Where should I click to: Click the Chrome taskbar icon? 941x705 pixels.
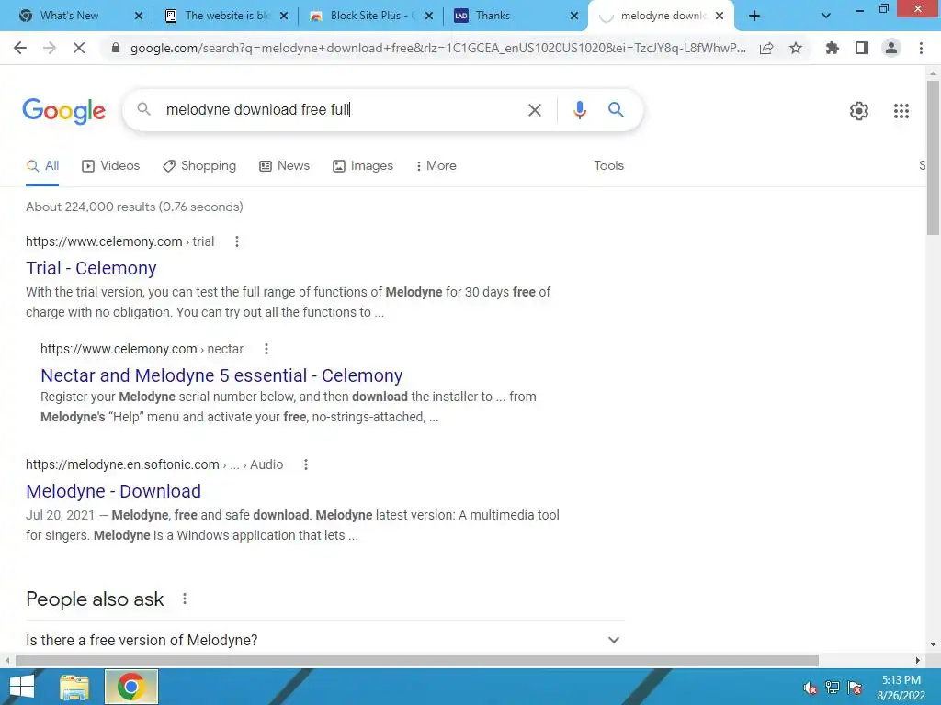point(131,687)
